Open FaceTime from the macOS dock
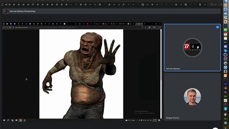This screenshot has width=229, height=129. point(225,30)
